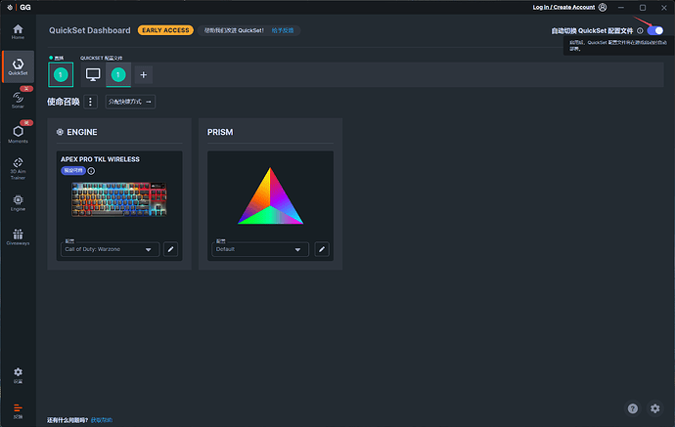Screen dimensions: 675x427
Task: Expand the Call of Duty: Warzone dropdown
Action: 110,249
